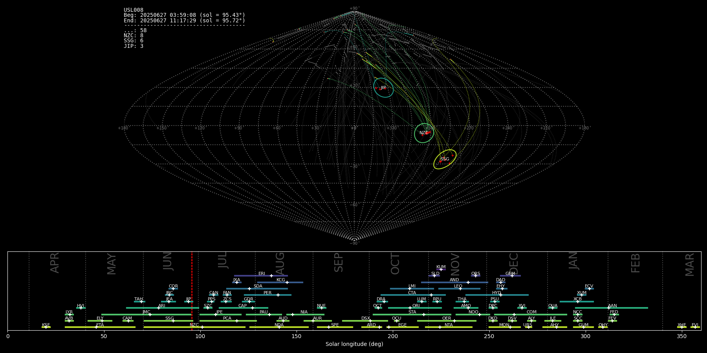This screenshot has width=707, height=353.
Task: Select the SLD shower label in timeline
Action: (435, 274)
